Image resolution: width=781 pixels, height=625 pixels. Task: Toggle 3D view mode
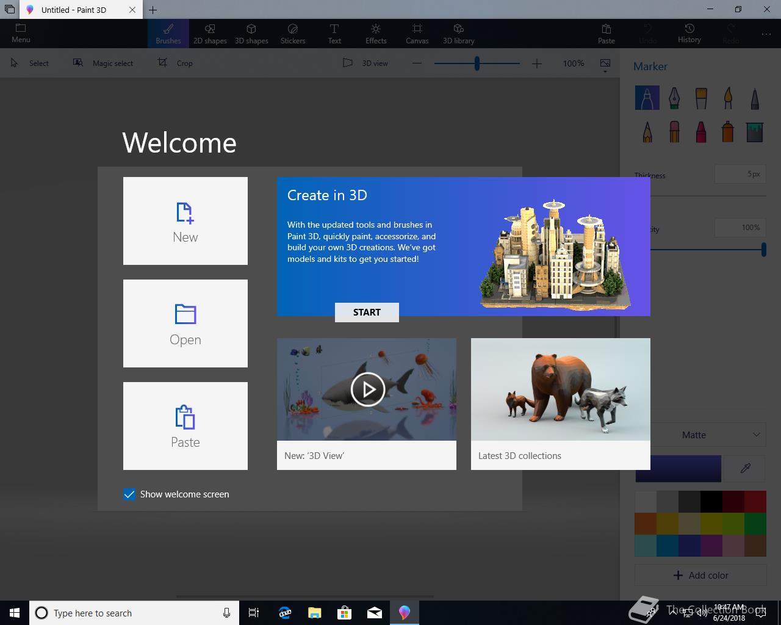click(365, 63)
